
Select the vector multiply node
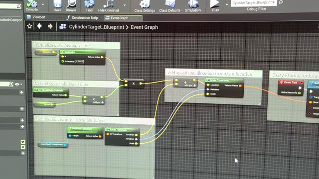[134, 84]
